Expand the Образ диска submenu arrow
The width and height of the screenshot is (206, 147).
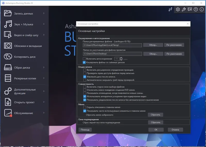pos(44,67)
